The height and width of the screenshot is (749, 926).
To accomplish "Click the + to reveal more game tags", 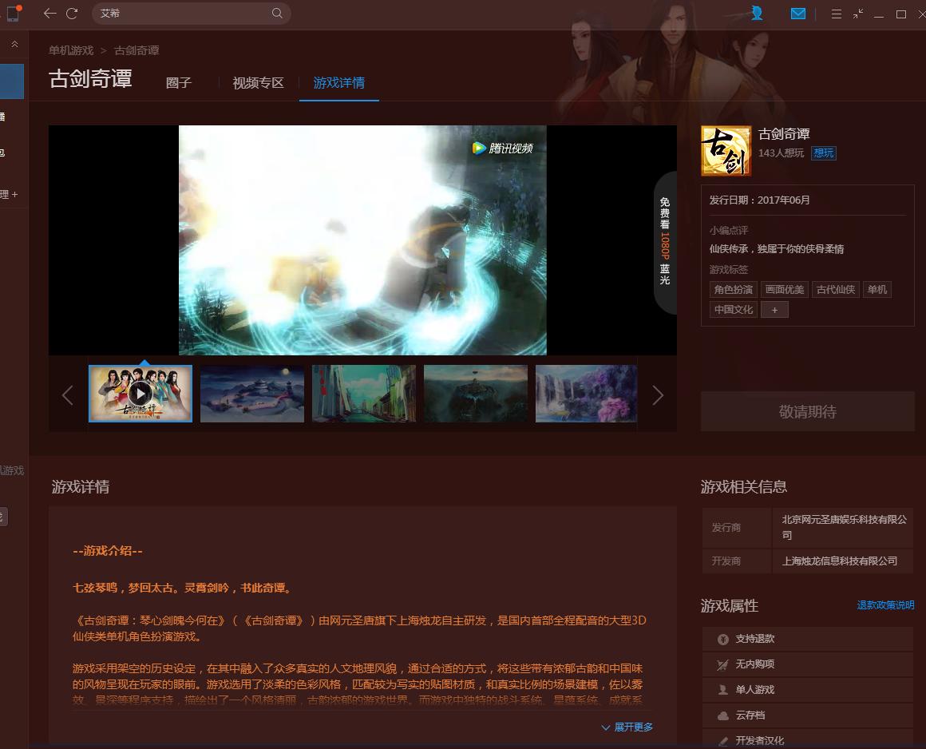I will click(774, 309).
